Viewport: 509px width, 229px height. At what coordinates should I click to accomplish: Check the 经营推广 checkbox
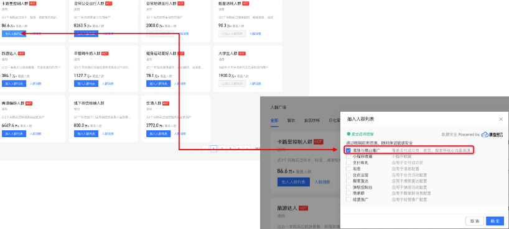[348, 199]
